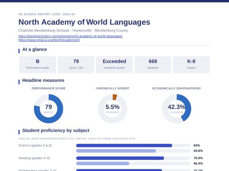Open the backtoschoolnc.com school profile link
This screenshot has width=229, height=171.
70,36
